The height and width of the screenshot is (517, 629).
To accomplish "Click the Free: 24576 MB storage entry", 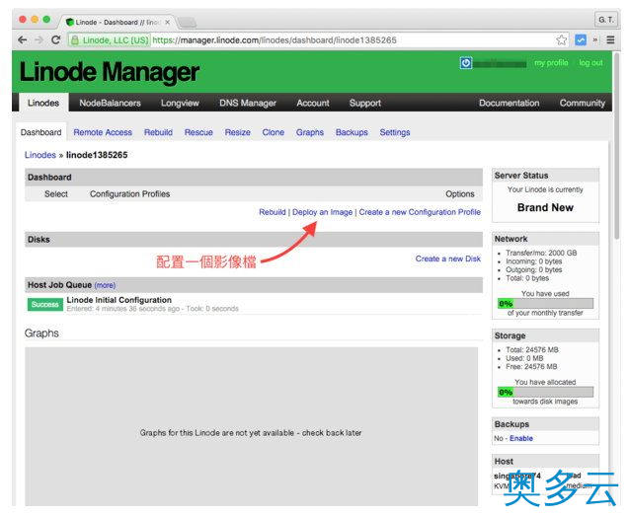I will pos(531,367).
